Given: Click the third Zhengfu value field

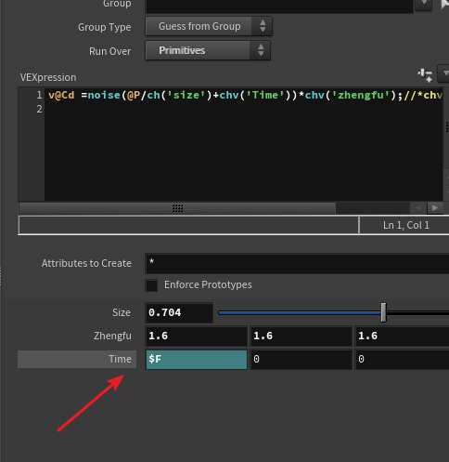Looking at the screenshot, I should (402, 336).
